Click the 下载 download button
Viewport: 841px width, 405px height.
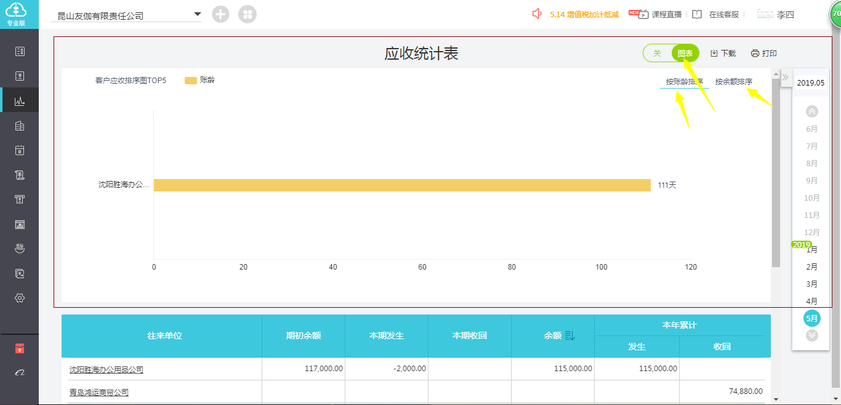[x=723, y=54]
